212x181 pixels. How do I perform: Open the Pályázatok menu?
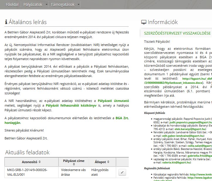tap(33, 5)
